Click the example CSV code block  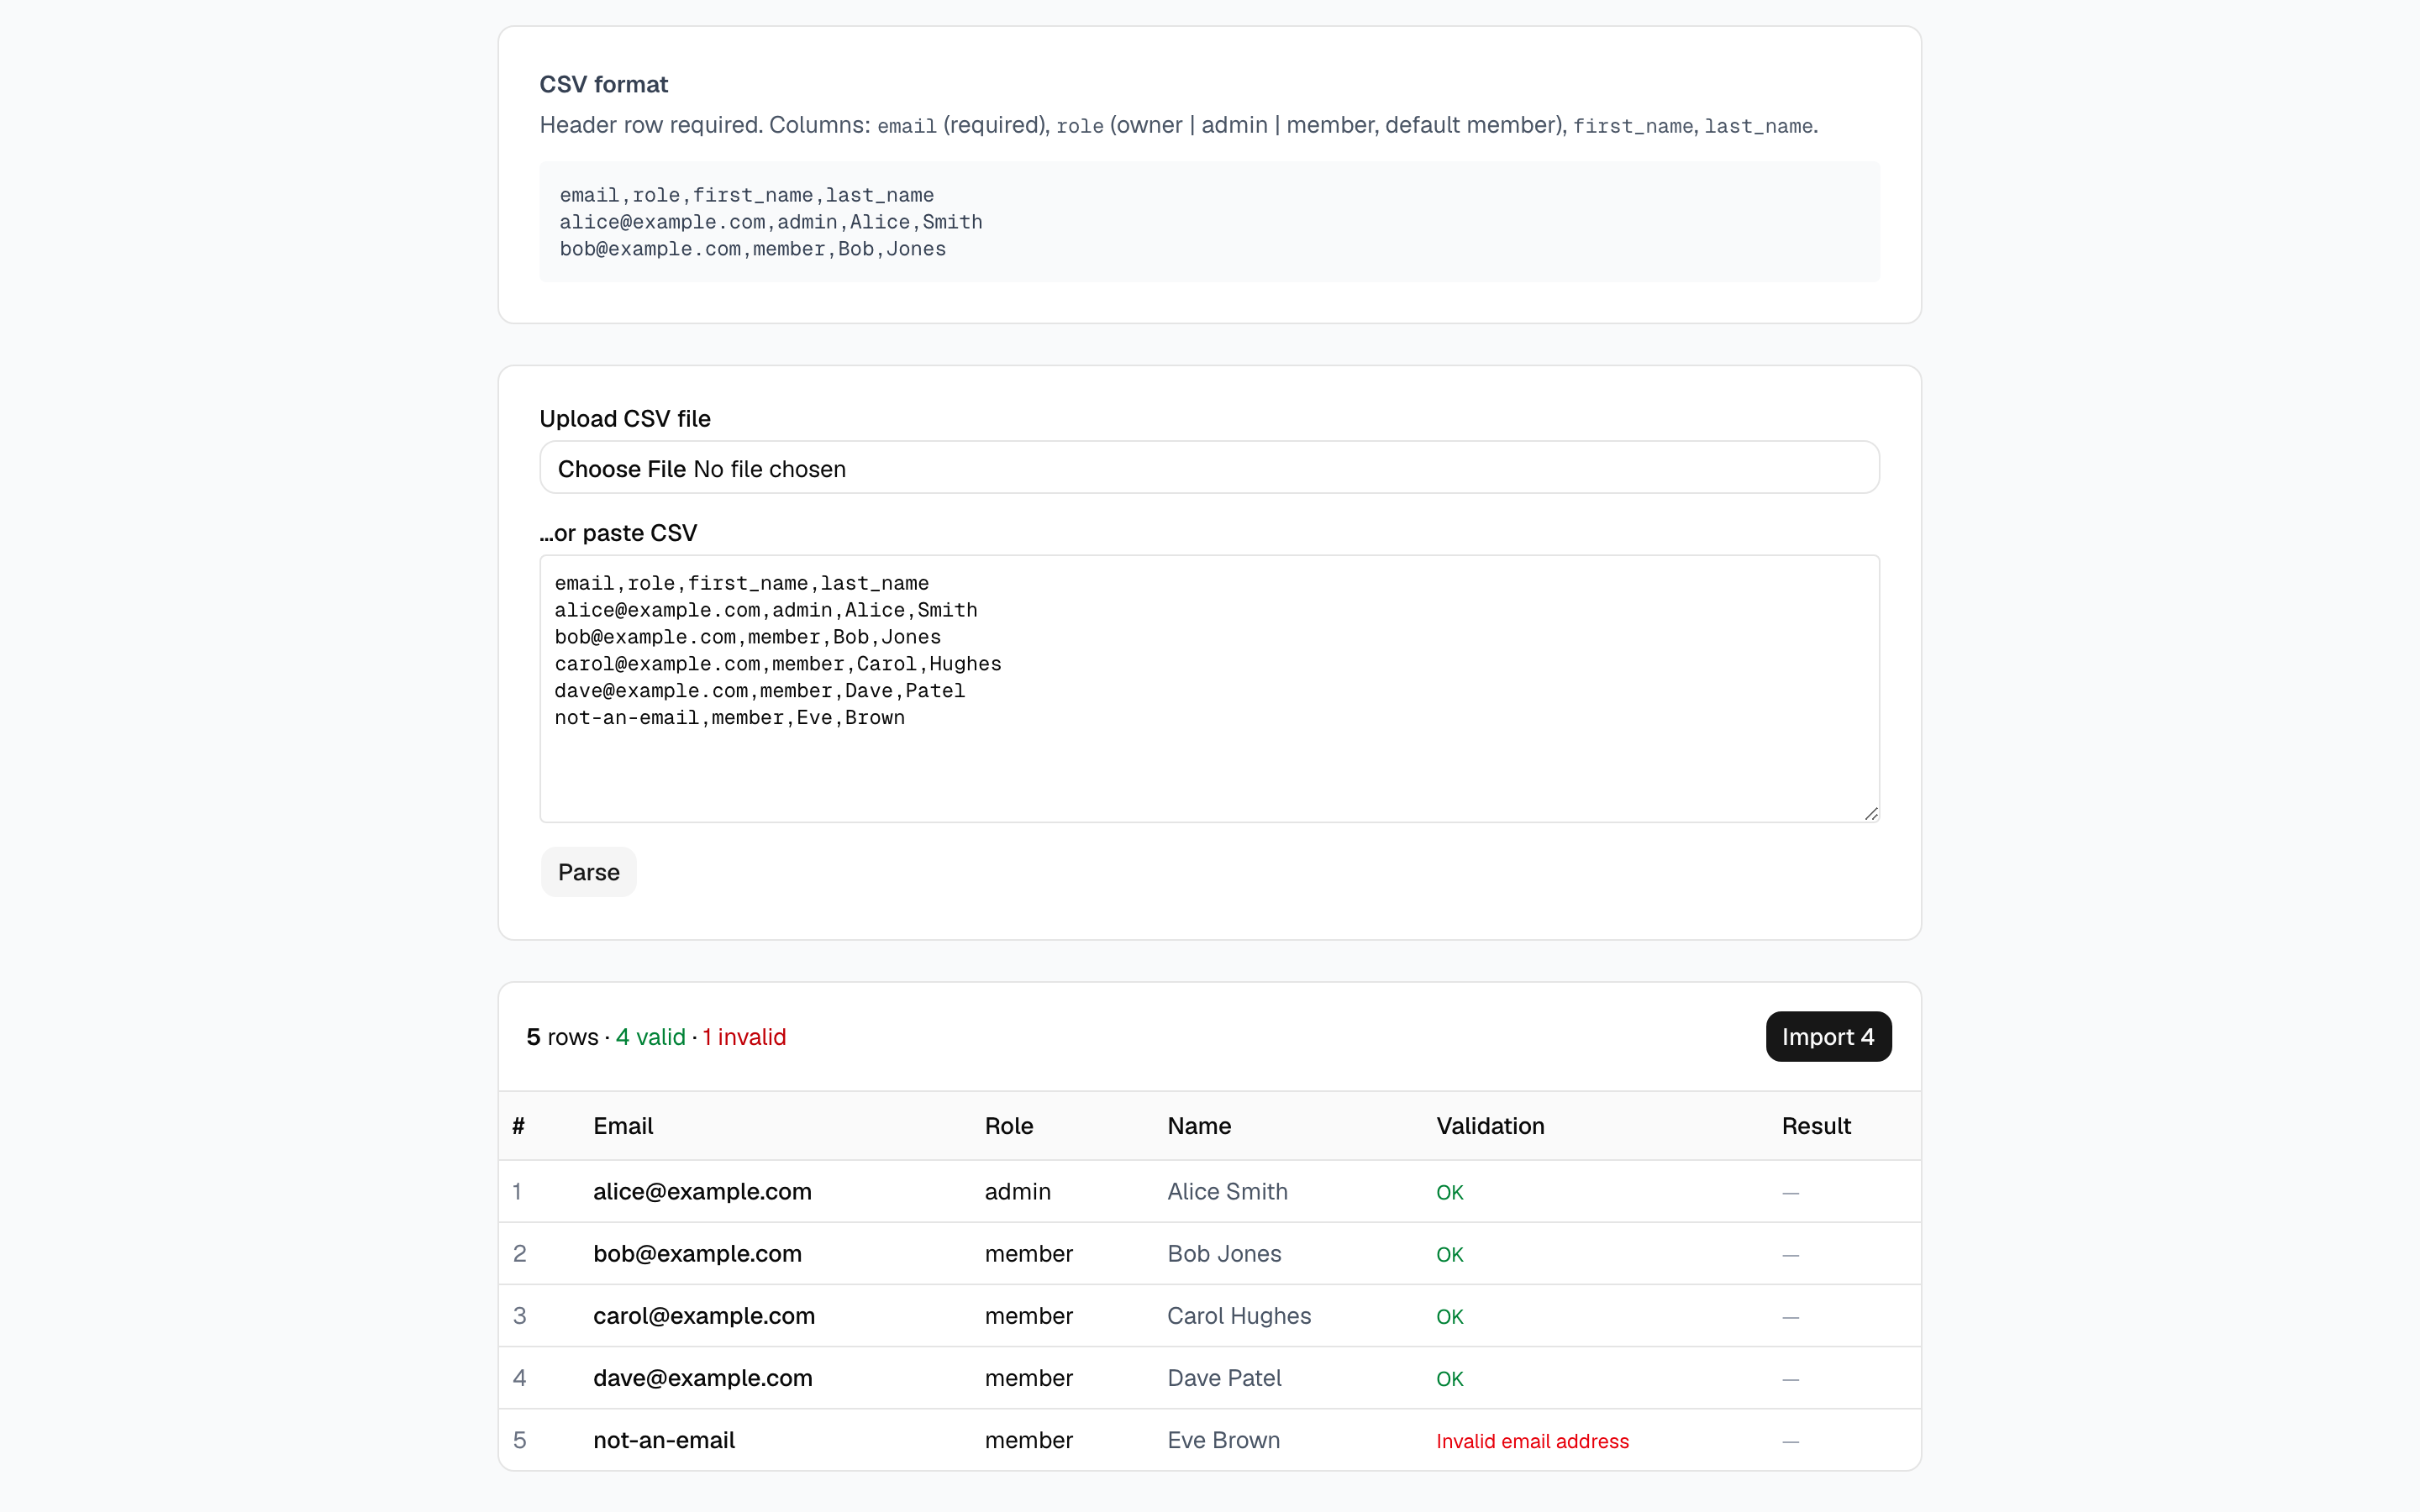(1209, 221)
